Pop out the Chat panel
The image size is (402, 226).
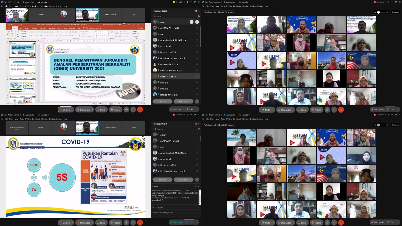click(196, 186)
